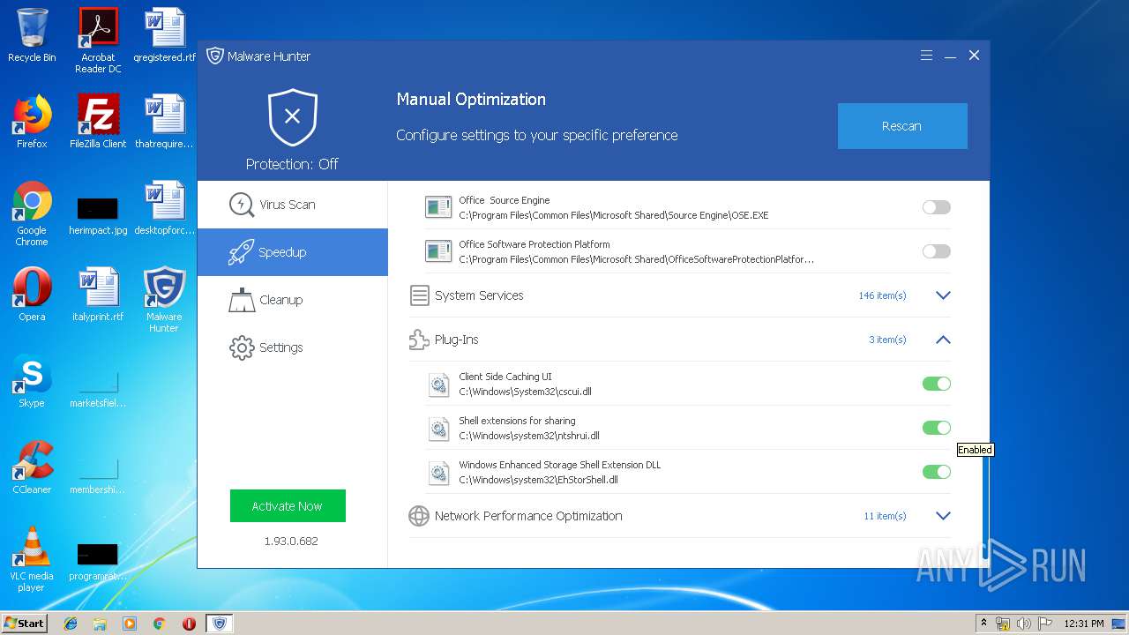Click the Cleanup broom icon
The image size is (1129, 635).
pyautogui.click(x=241, y=300)
